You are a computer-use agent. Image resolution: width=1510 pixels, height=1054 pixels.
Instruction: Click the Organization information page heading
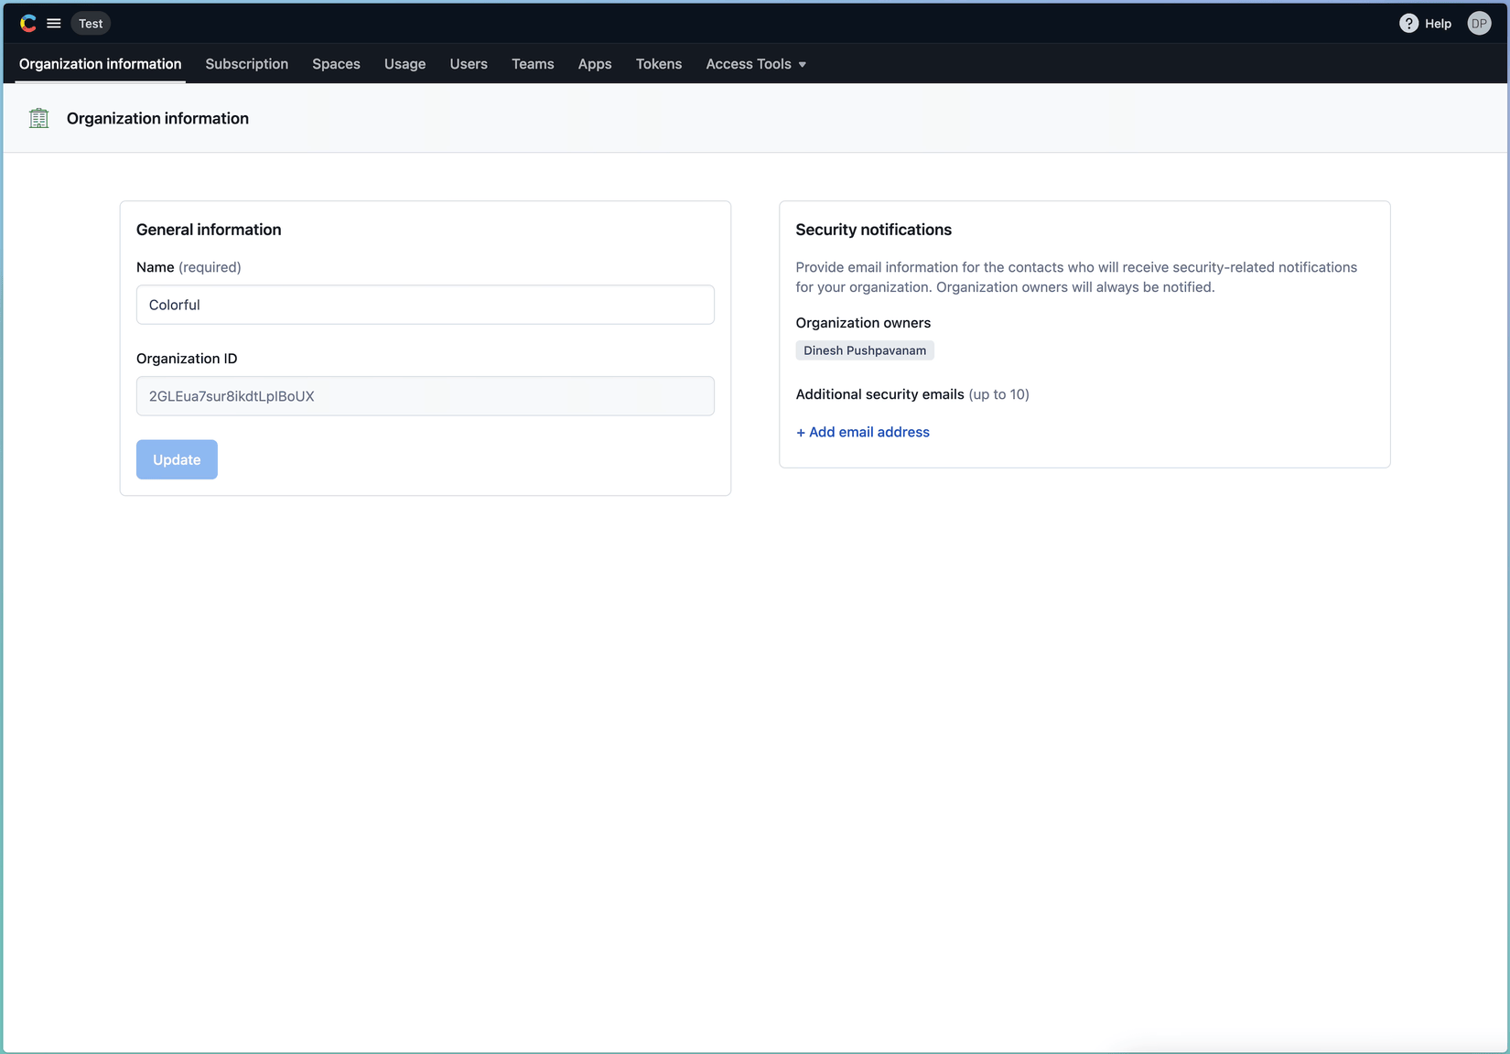coord(157,118)
